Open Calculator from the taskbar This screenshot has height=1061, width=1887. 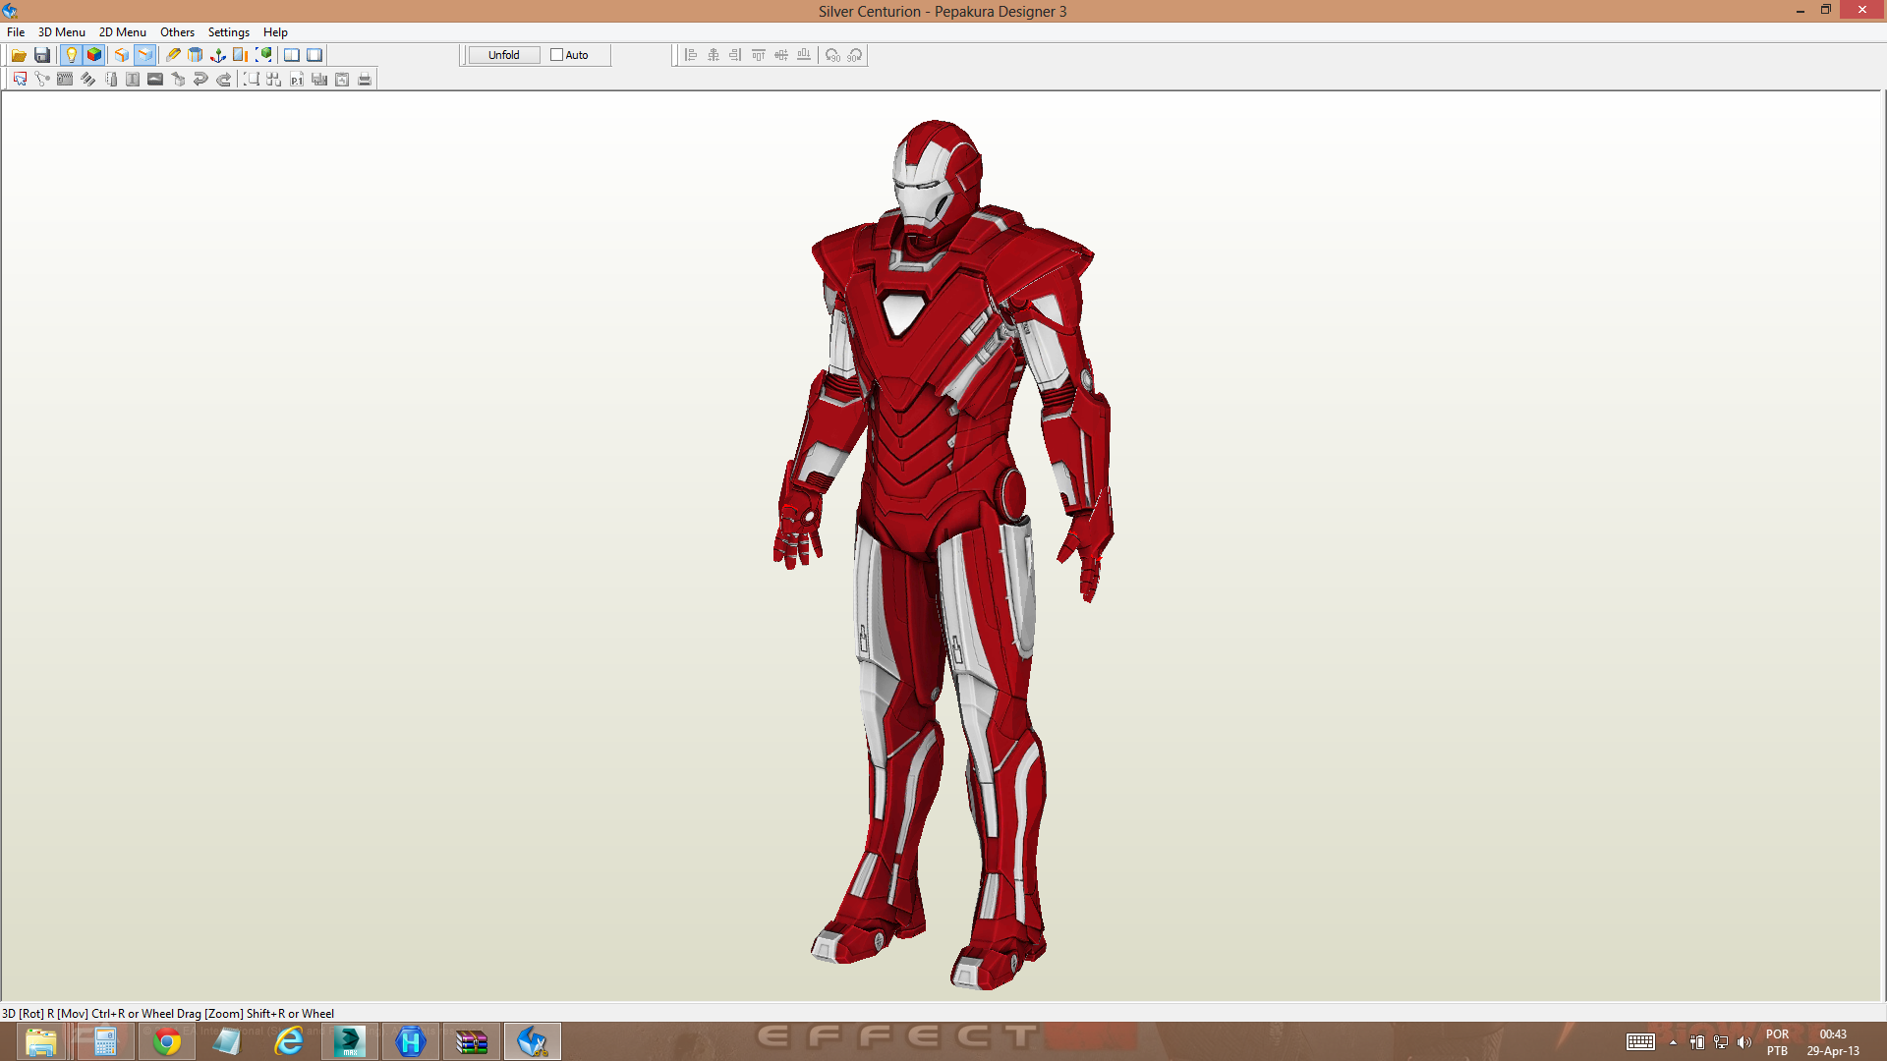point(105,1041)
